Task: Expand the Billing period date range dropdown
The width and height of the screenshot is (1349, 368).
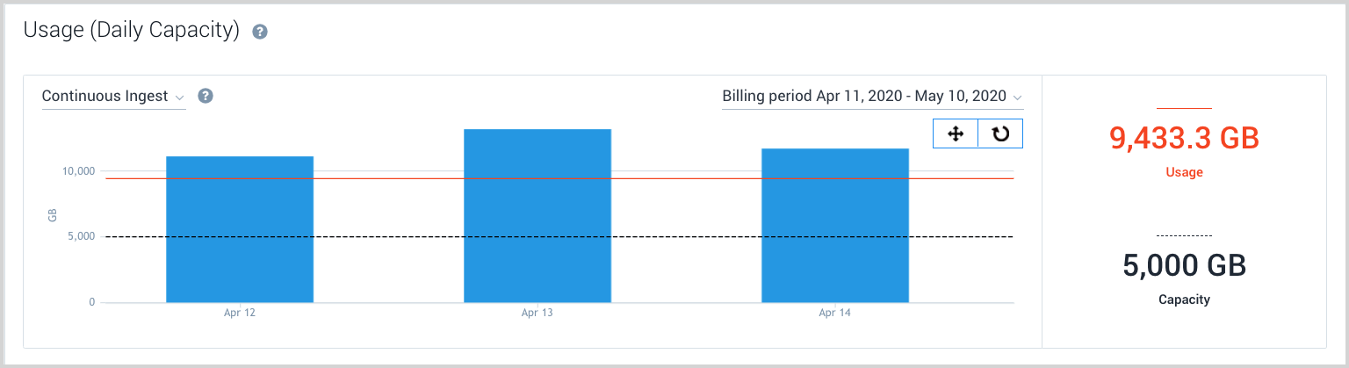Action: pos(872,97)
